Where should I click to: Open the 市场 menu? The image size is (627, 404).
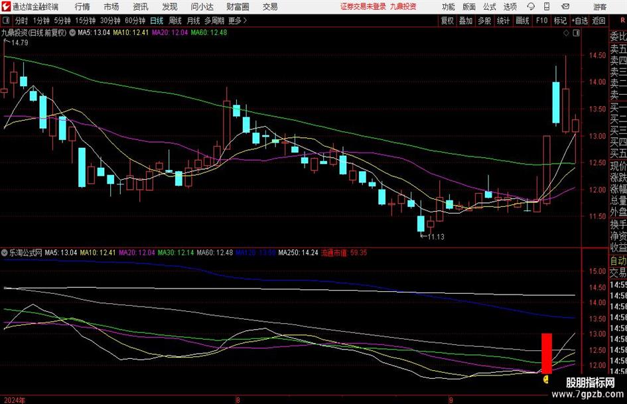(x=111, y=7)
